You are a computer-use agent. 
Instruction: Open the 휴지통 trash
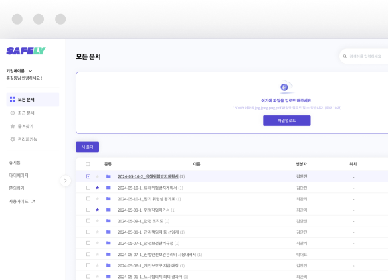click(15, 163)
